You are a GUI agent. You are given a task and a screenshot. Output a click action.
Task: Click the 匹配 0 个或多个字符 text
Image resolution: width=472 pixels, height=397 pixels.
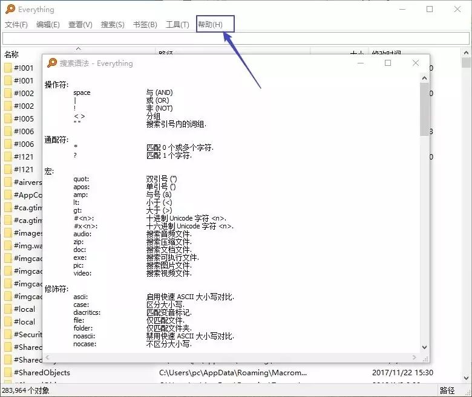(x=180, y=147)
